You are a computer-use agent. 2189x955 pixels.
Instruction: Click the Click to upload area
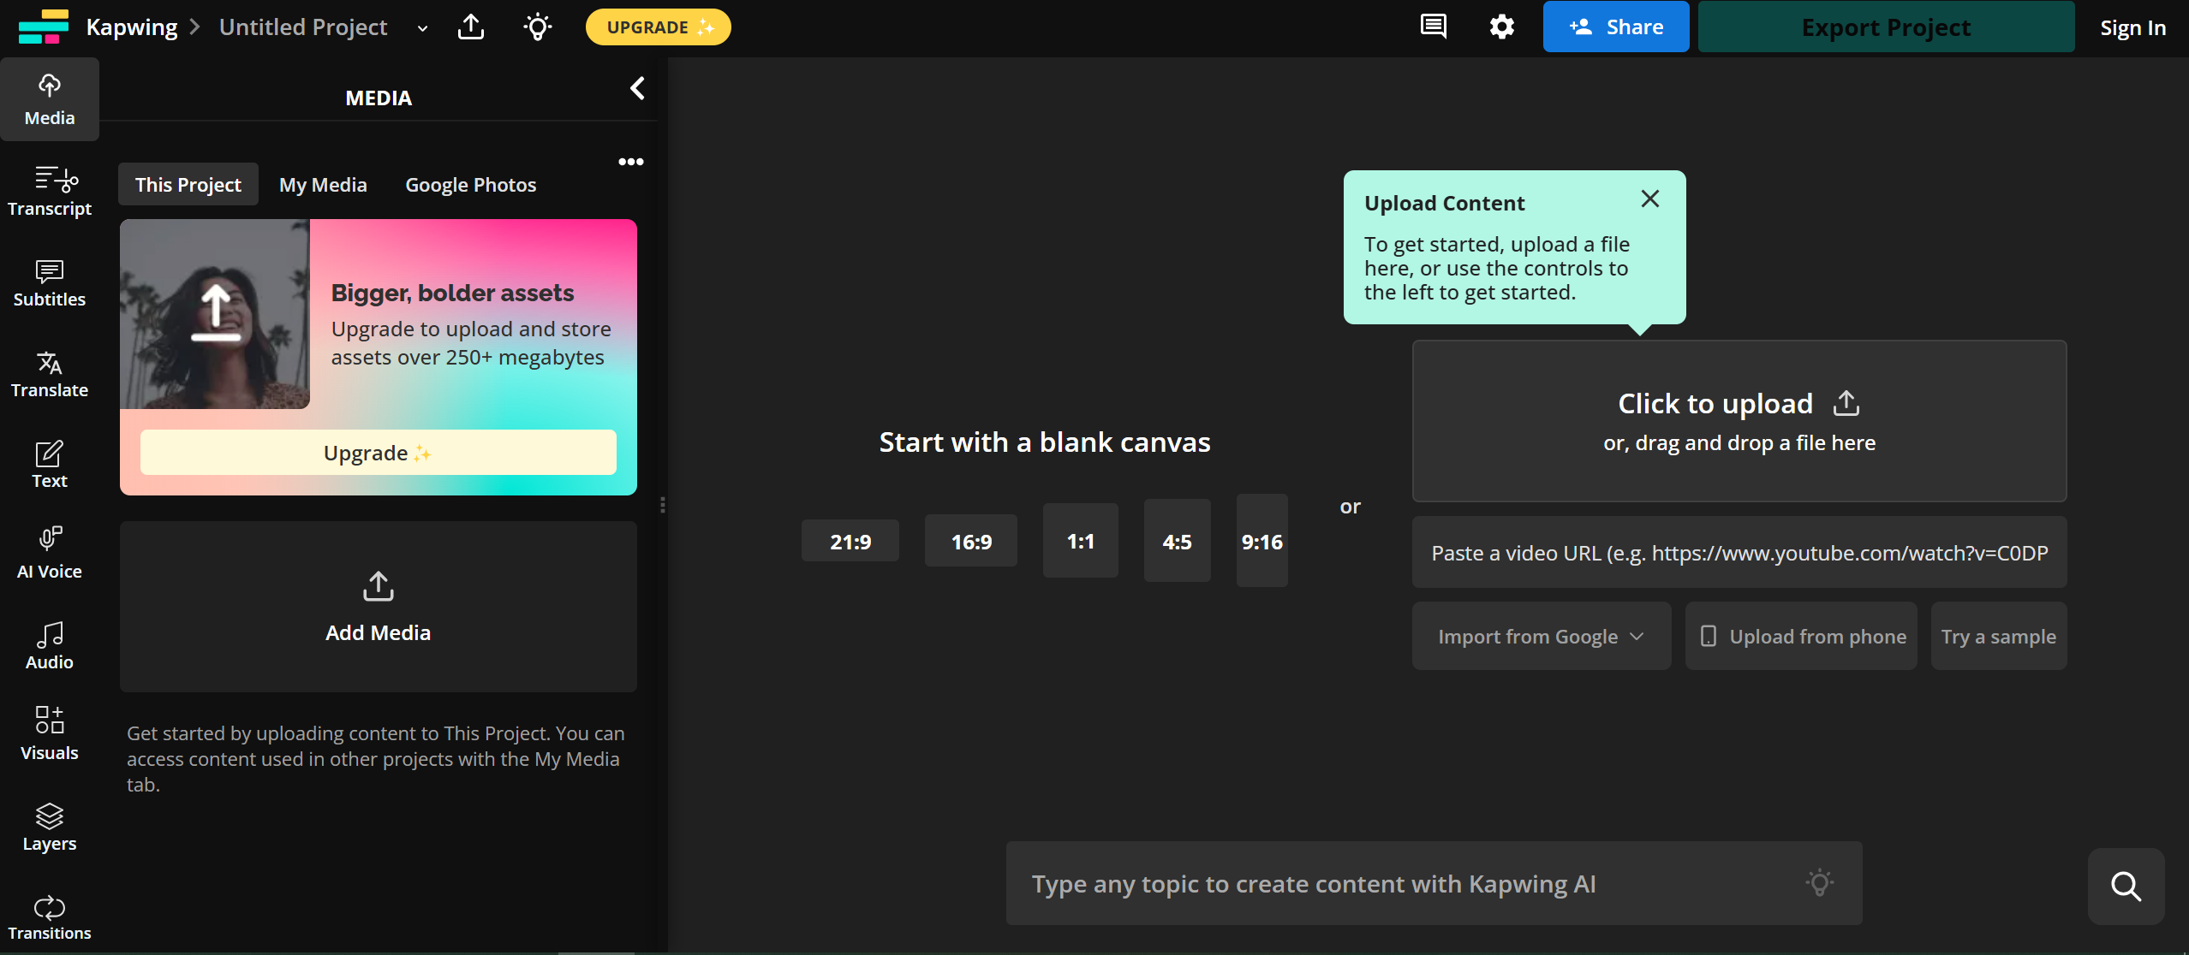click(1739, 421)
